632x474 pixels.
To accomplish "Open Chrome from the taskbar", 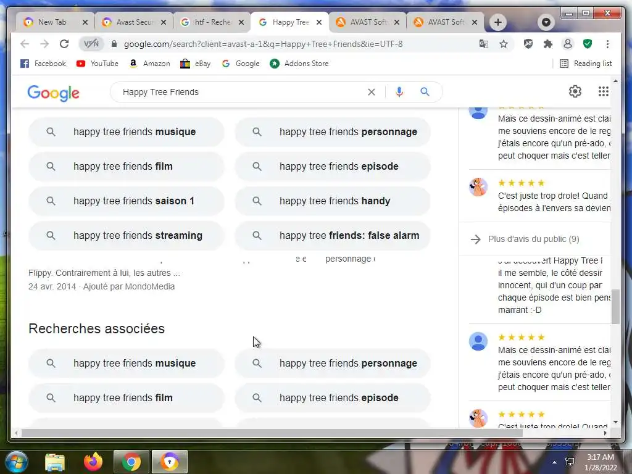I will [131, 462].
